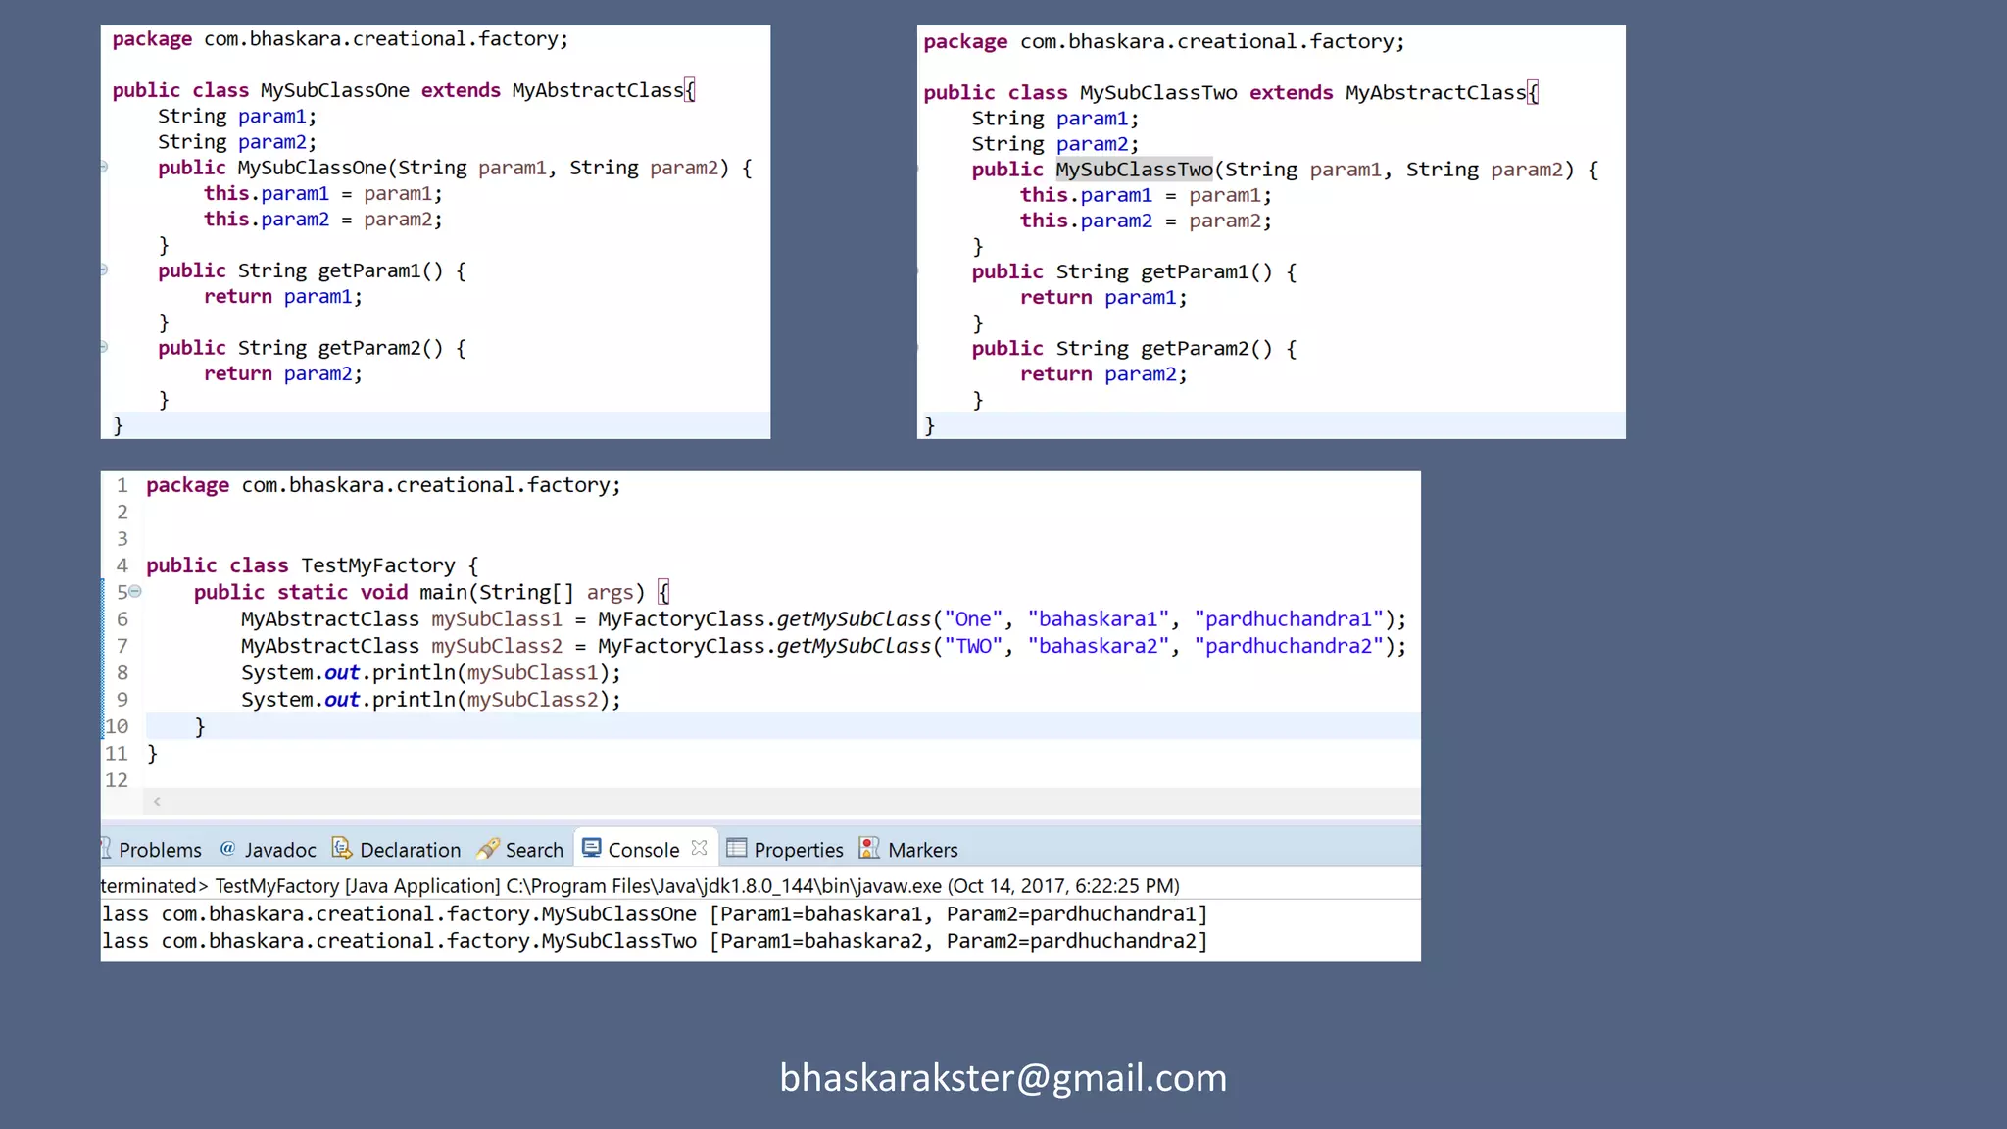The height and width of the screenshot is (1129, 2007).
Task: Click the Properties table icon
Action: [x=737, y=848]
